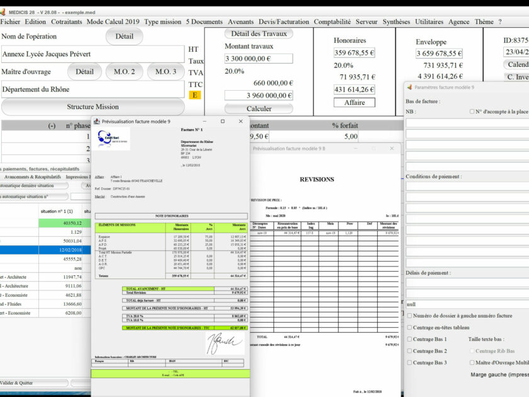Open Détail des Travaux
The image size is (529, 397).
click(259, 34)
